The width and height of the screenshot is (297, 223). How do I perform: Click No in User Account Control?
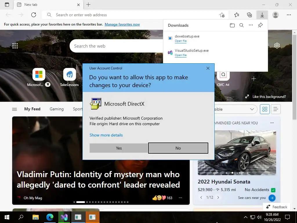[178, 148]
